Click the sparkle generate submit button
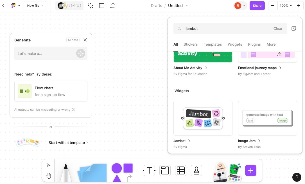Viewport: 305px width, 184px height. [x=81, y=54]
